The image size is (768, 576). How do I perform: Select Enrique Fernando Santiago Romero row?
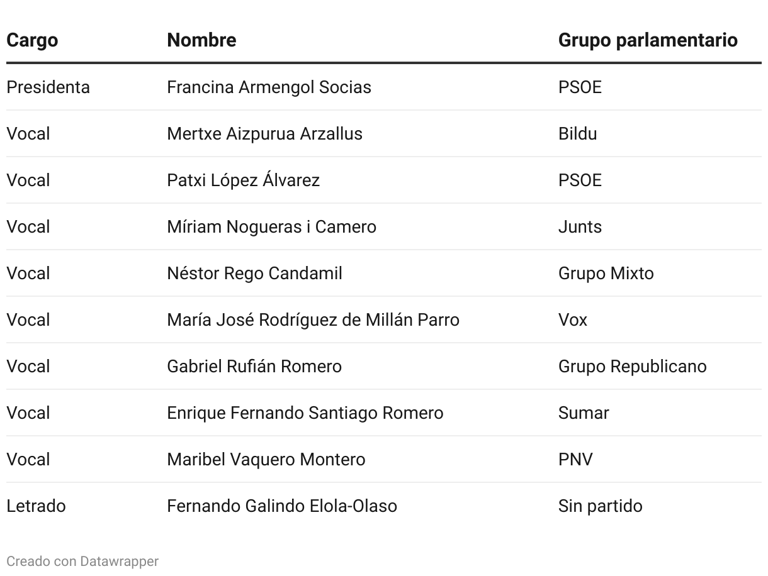384,413
